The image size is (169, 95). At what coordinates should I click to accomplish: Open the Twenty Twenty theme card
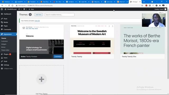pos(92,42)
